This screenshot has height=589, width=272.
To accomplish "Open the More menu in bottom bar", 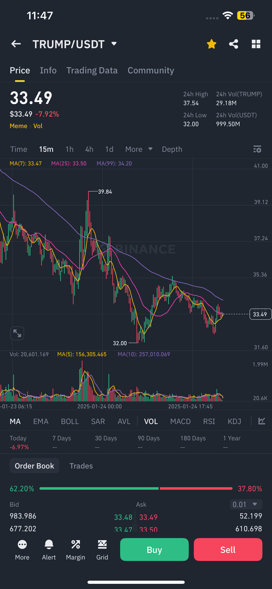I will click(22, 550).
